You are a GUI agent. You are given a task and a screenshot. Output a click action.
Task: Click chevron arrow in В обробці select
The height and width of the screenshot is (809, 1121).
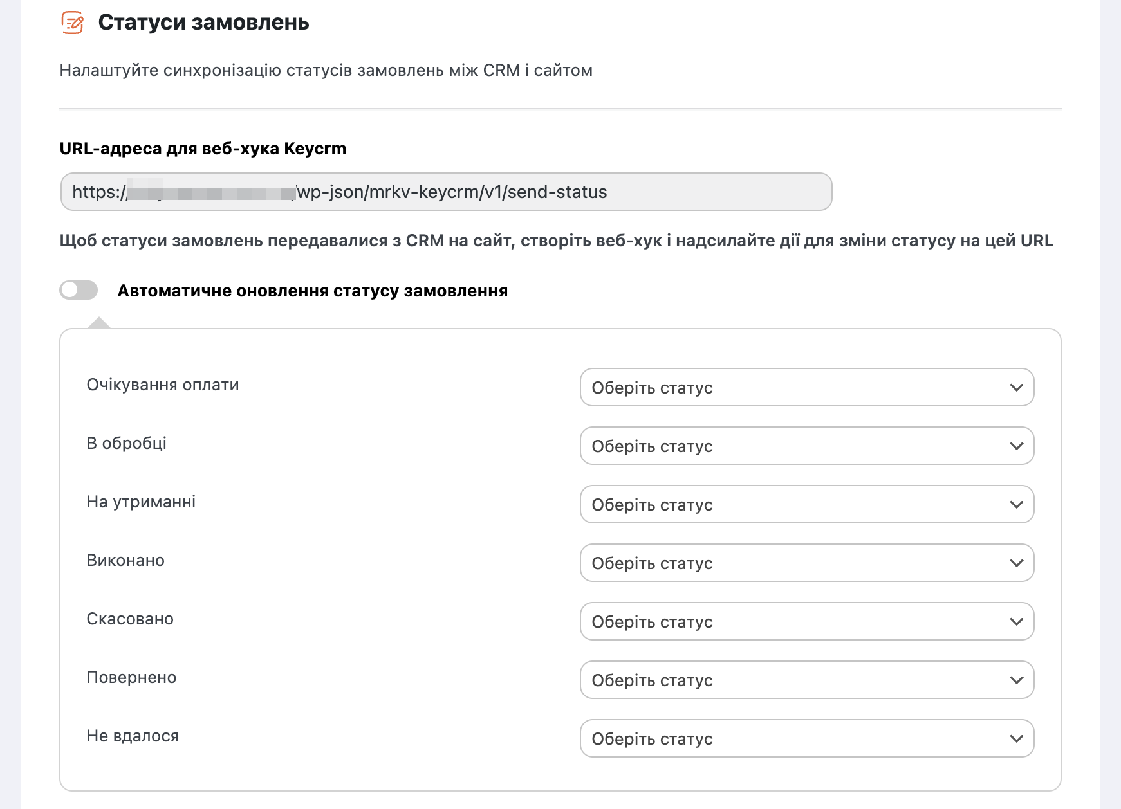(1016, 446)
